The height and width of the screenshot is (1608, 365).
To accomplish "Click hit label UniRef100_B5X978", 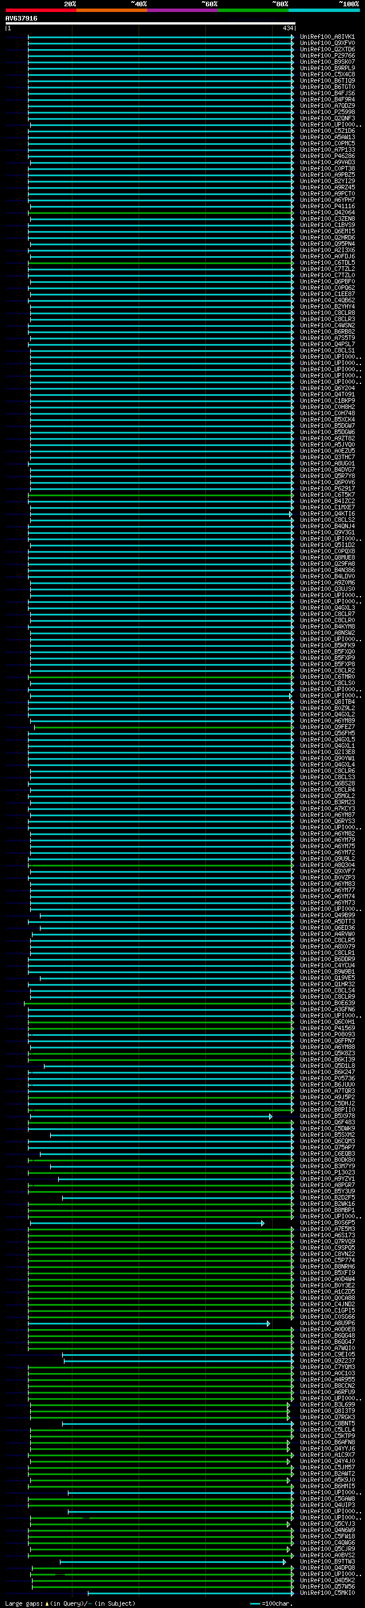I will (x=327, y=1117).
